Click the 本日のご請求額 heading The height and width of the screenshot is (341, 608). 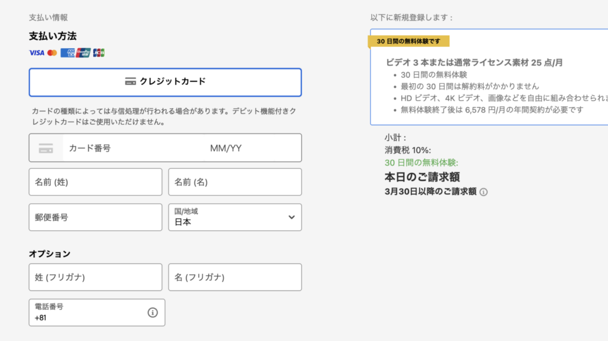pyautogui.click(x=422, y=177)
